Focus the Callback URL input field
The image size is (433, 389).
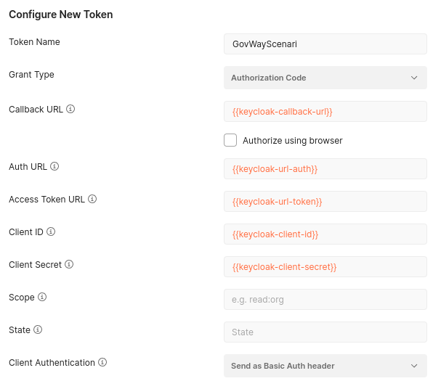pos(325,112)
